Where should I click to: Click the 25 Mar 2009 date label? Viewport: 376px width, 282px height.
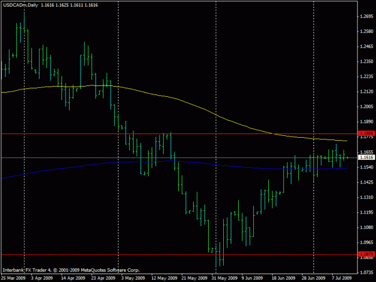pos(13,278)
